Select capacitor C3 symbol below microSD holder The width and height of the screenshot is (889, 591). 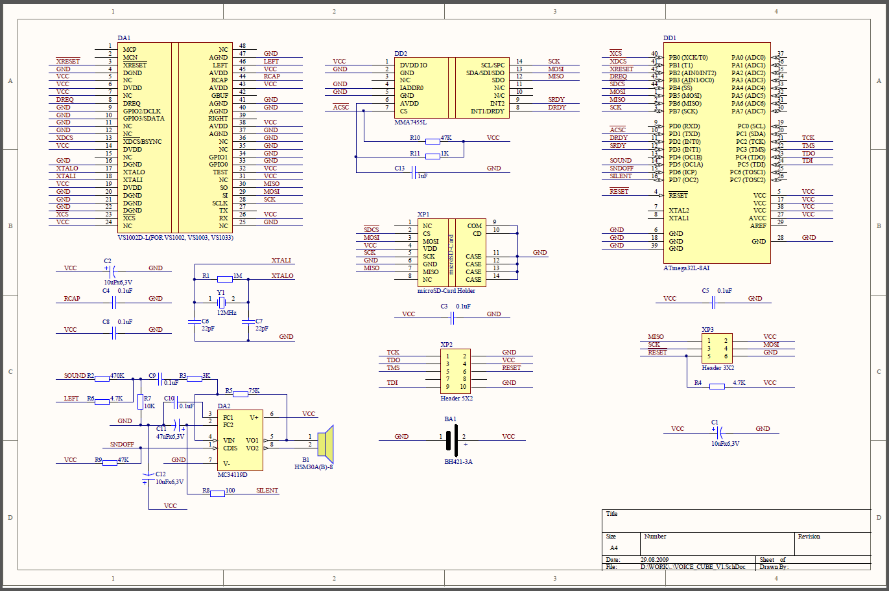pos(453,318)
